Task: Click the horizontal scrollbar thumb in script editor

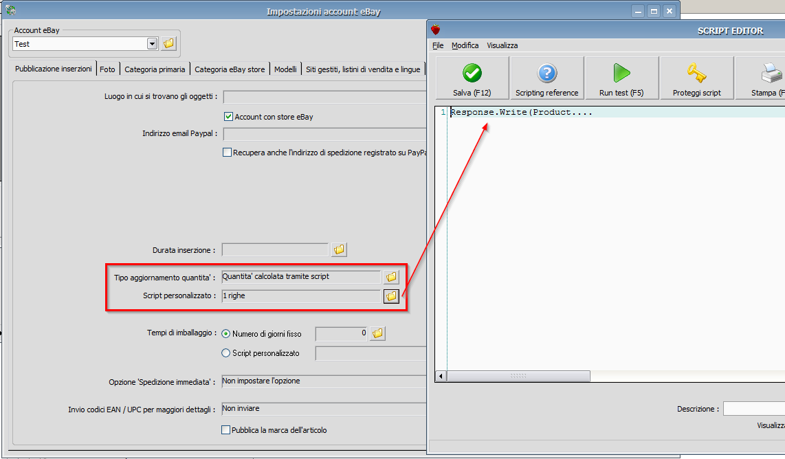Action: [x=518, y=376]
